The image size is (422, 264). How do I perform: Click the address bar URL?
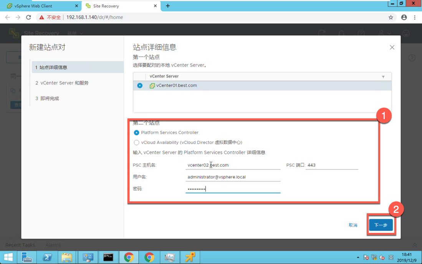[x=94, y=17]
